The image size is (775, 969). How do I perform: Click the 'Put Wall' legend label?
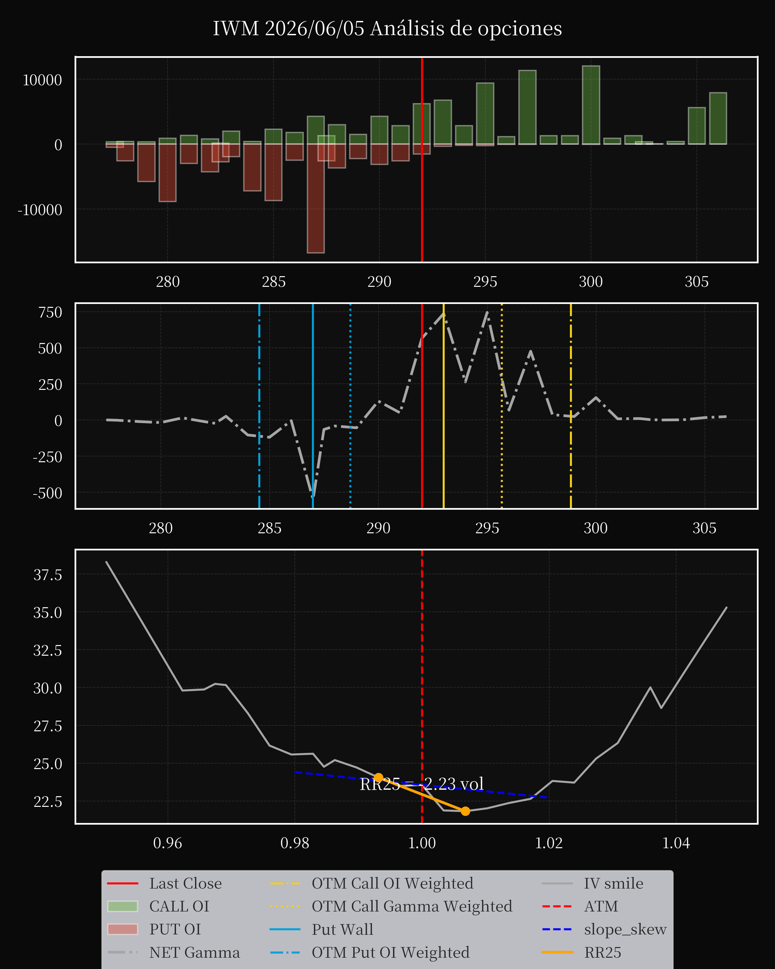[x=343, y=929]
